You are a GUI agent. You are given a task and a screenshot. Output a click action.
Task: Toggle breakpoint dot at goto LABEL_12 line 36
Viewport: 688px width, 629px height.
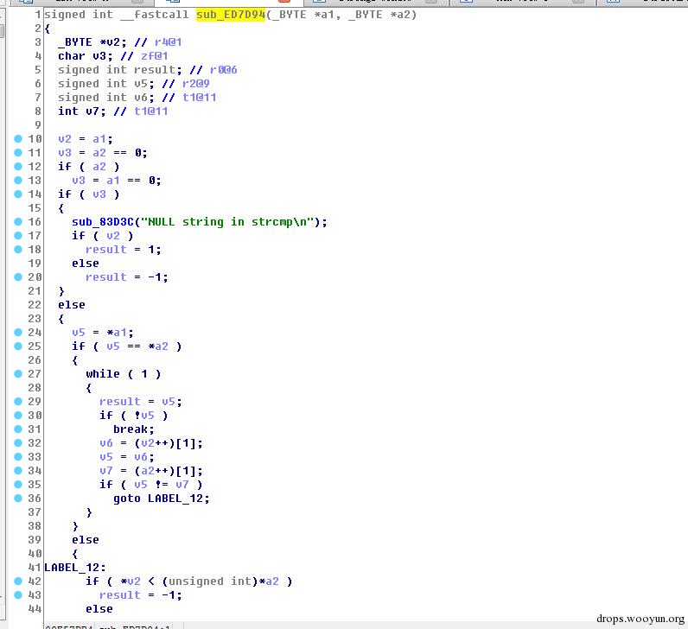pyautogui.click(x=18, y=498)
